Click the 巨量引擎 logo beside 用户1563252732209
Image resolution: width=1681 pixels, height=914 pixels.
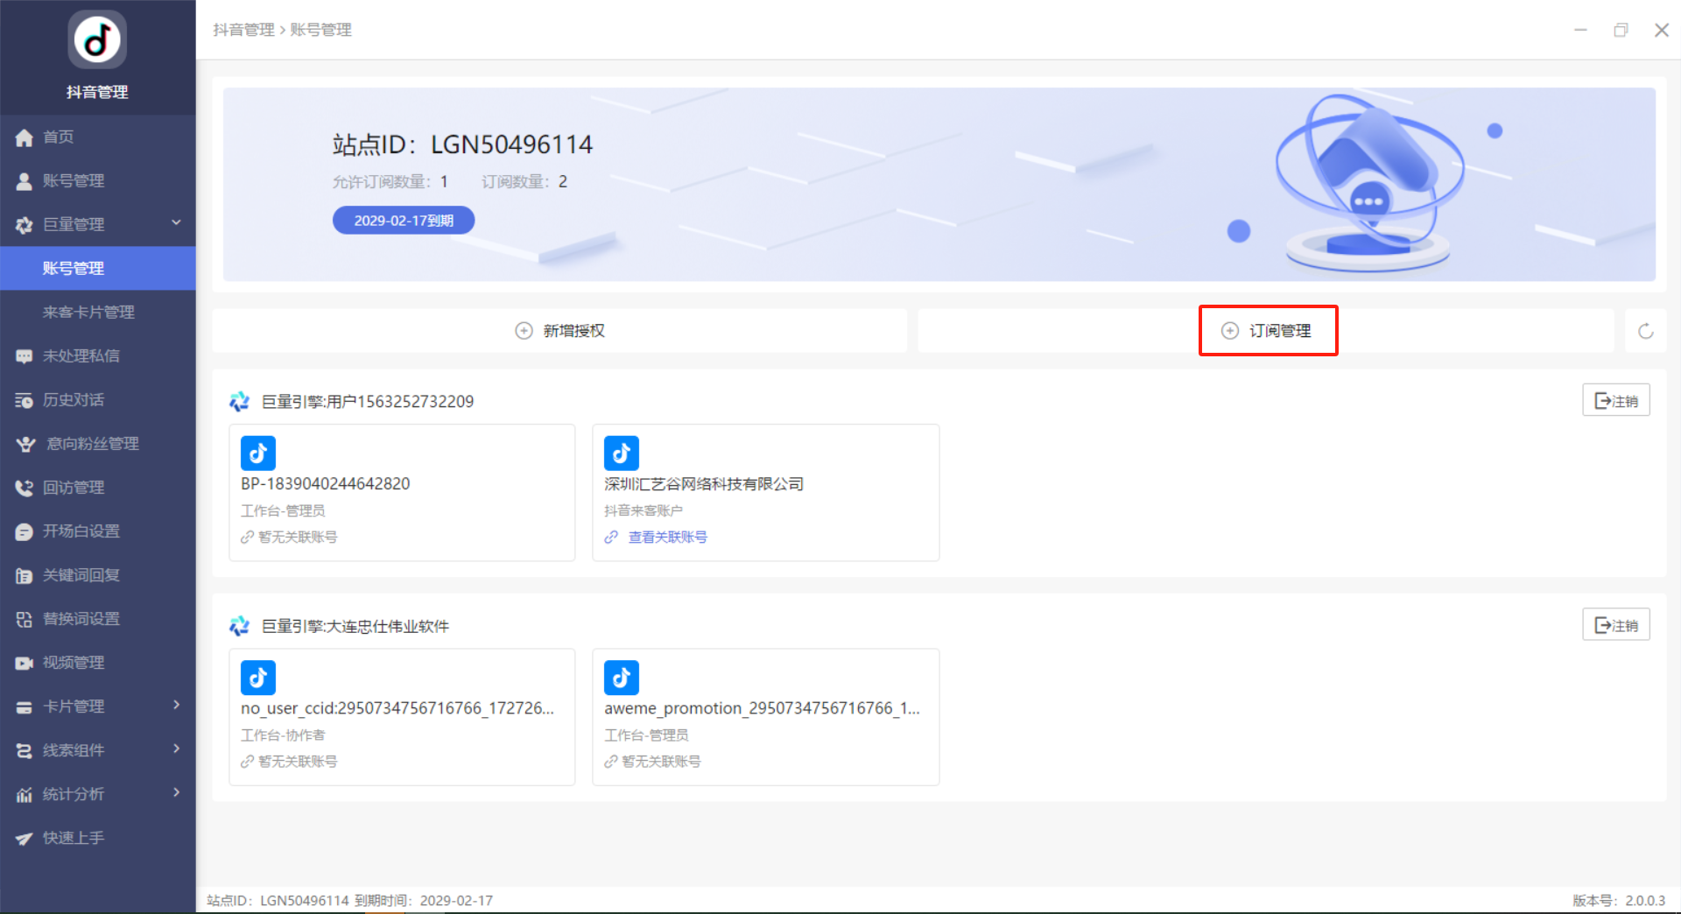[x=239, y=402]
